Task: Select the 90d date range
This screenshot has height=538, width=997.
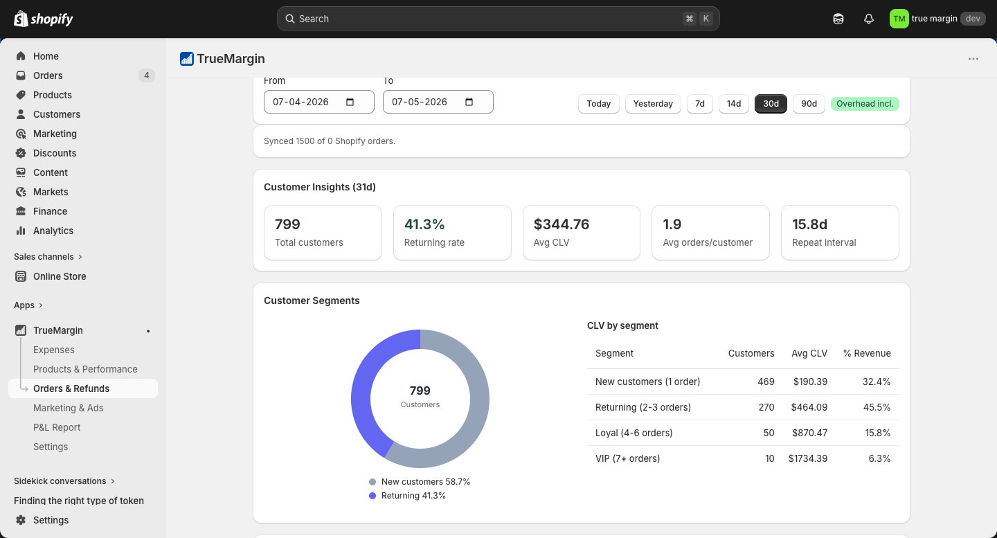Action: 809,104
